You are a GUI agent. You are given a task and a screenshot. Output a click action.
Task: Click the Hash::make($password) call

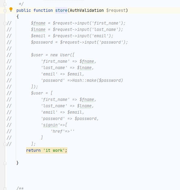pos(97,80)
